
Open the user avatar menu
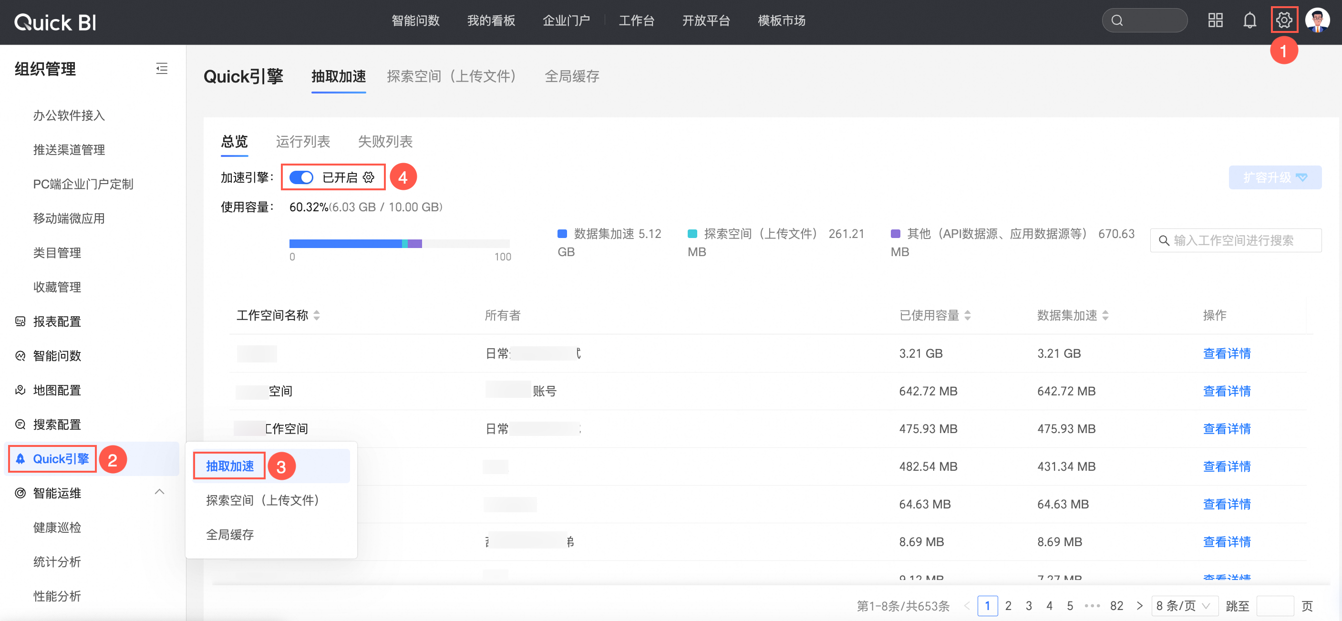pos(1317,21)
